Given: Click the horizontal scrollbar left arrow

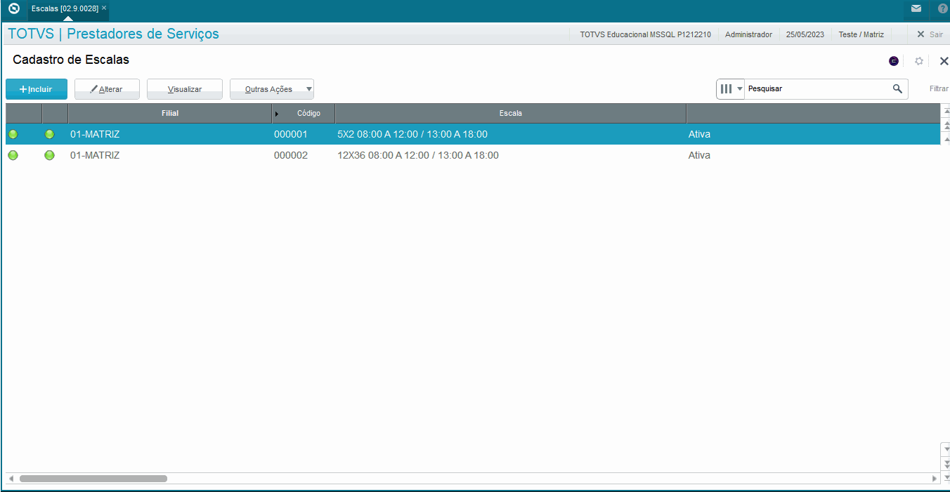Looking at the screenshot, I should point(11,479).
